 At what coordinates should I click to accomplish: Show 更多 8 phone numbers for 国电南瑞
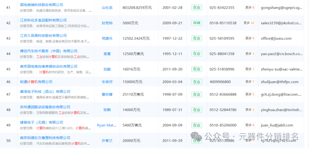(250, 8)
